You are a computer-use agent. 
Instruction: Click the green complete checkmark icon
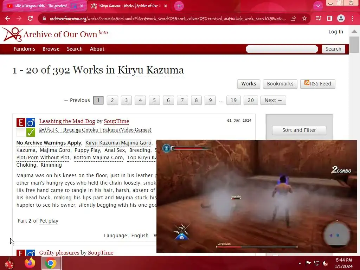coord(31,132)
